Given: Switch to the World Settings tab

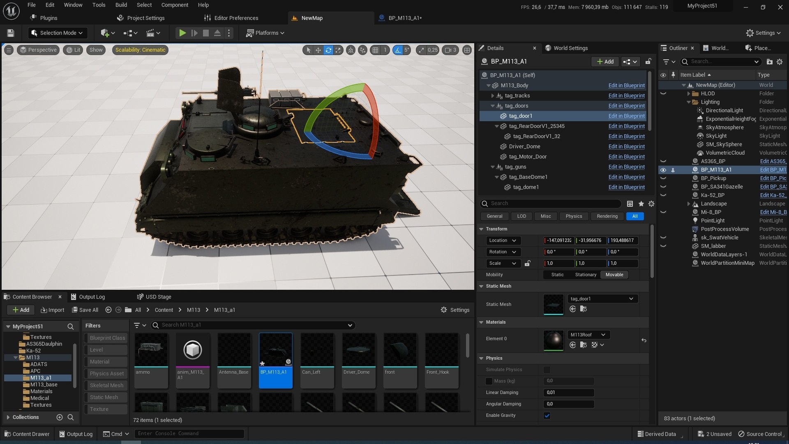Looking at the screenshot, I should [x=570, y=48].
